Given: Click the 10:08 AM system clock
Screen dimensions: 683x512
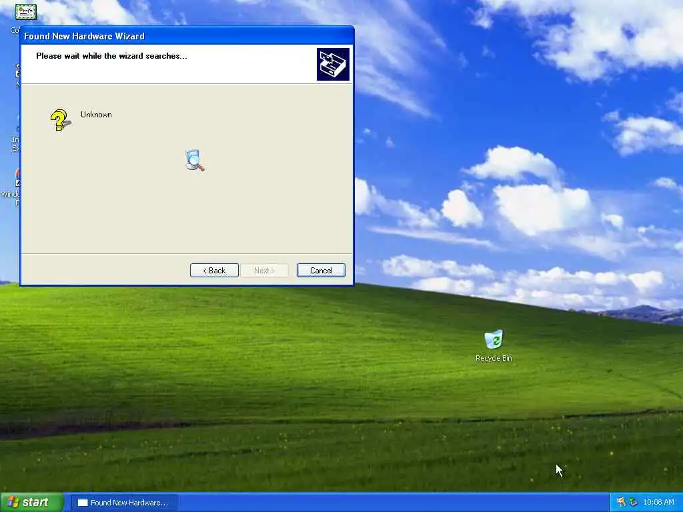Looking at the screenshot, I should (x=658, y=502).
